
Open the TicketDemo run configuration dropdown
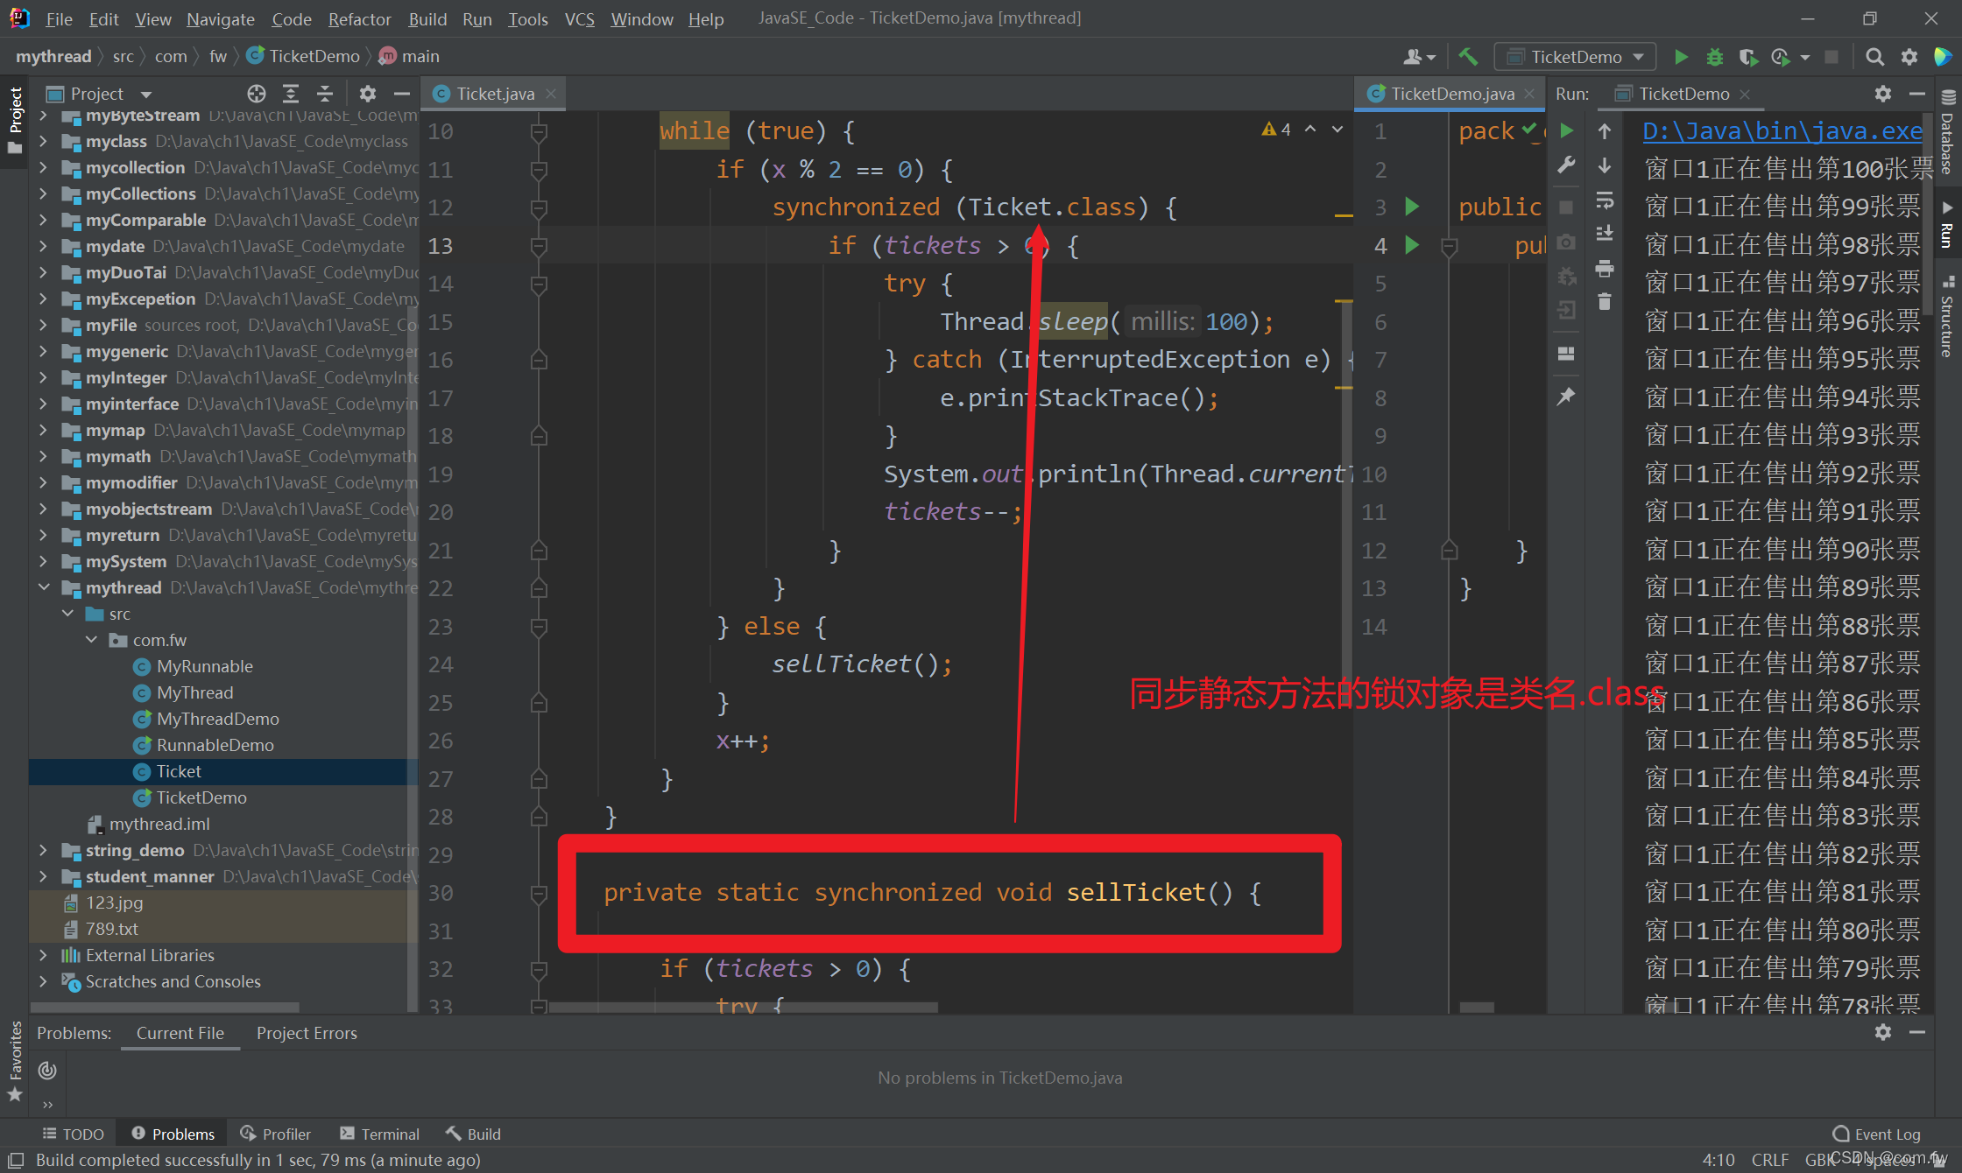1575,57
